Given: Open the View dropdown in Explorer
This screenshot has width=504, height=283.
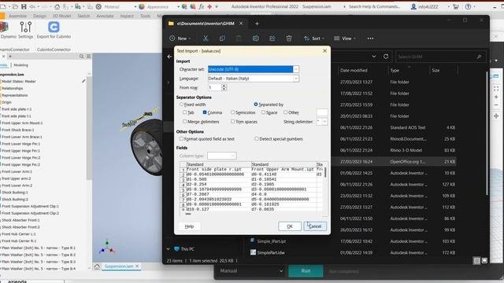Looking at the screenshot, I should pyautogui.click(x=345, y=39).
